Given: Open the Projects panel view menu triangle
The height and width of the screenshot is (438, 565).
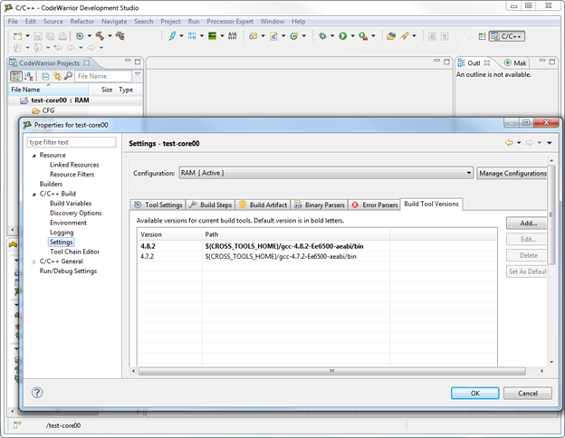Looking at the screenshot, I should (x=138, y=74).
